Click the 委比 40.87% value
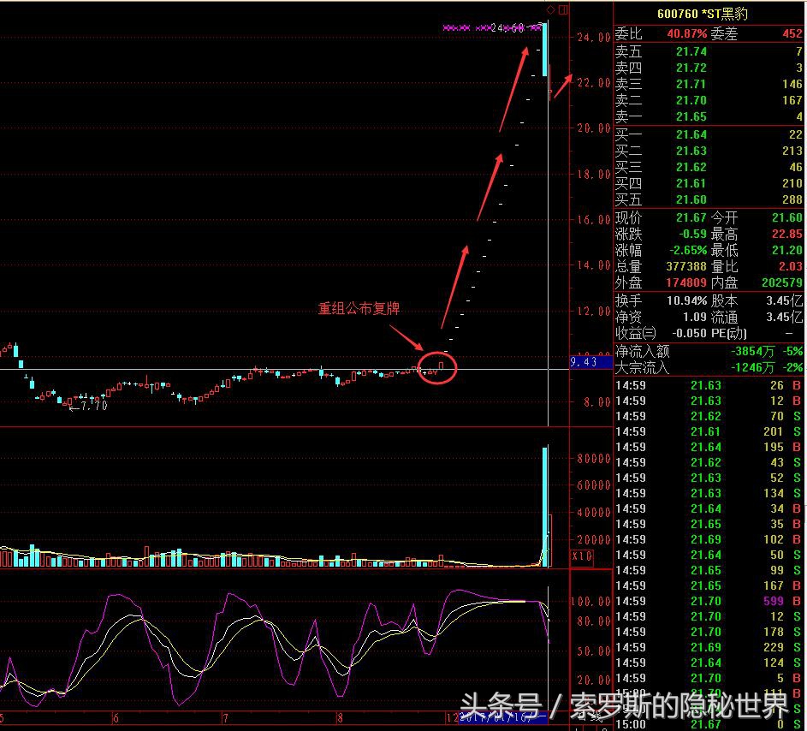 687,34
